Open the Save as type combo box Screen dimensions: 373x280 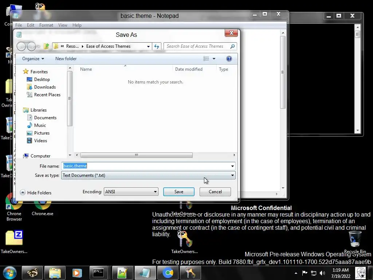point(148,175)
